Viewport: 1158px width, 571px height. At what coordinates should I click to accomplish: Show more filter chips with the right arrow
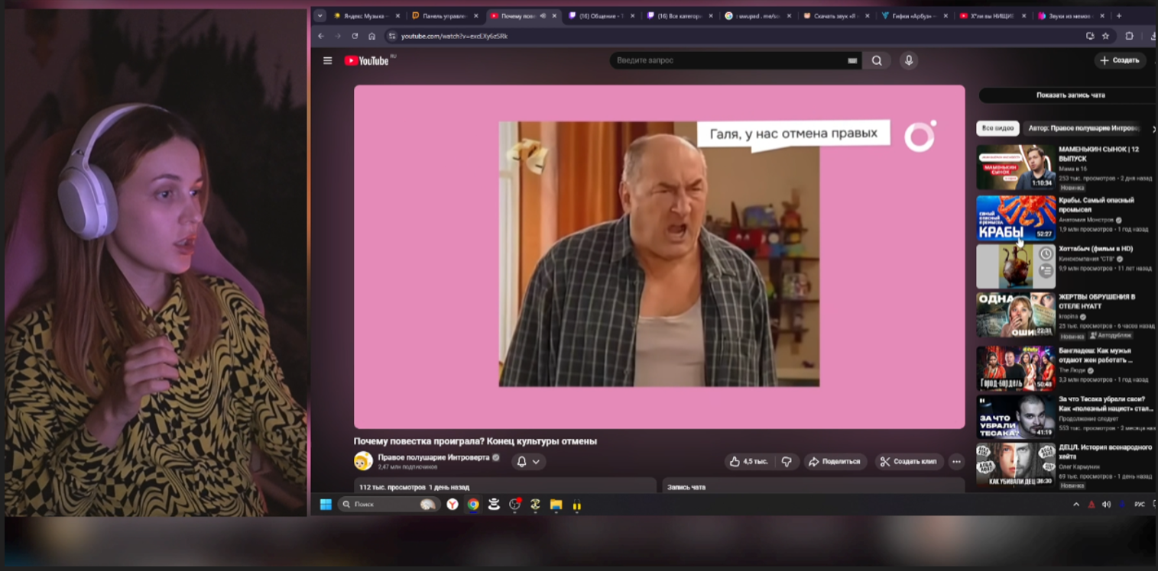[1153, 129]
